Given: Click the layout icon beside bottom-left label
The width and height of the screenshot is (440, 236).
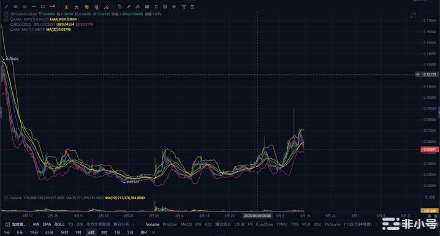Looking at the screenshot, I should click(x=7, y=224).
